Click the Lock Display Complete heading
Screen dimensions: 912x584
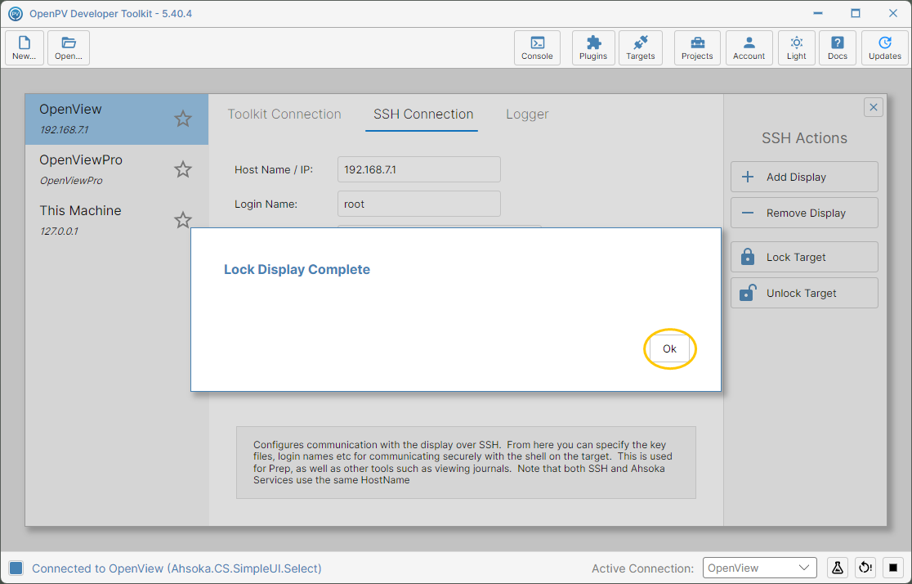[297, 270]
